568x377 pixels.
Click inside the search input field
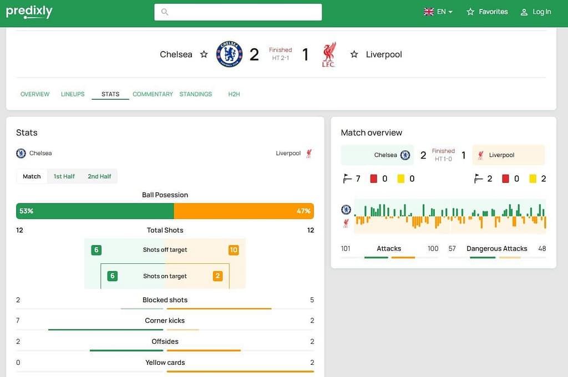tap(244, 12)
